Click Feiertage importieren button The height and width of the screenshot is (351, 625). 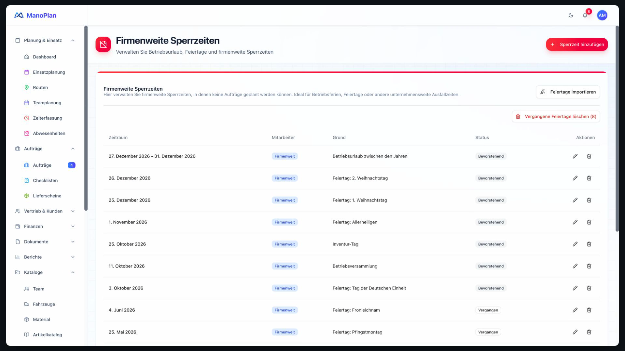568,92
